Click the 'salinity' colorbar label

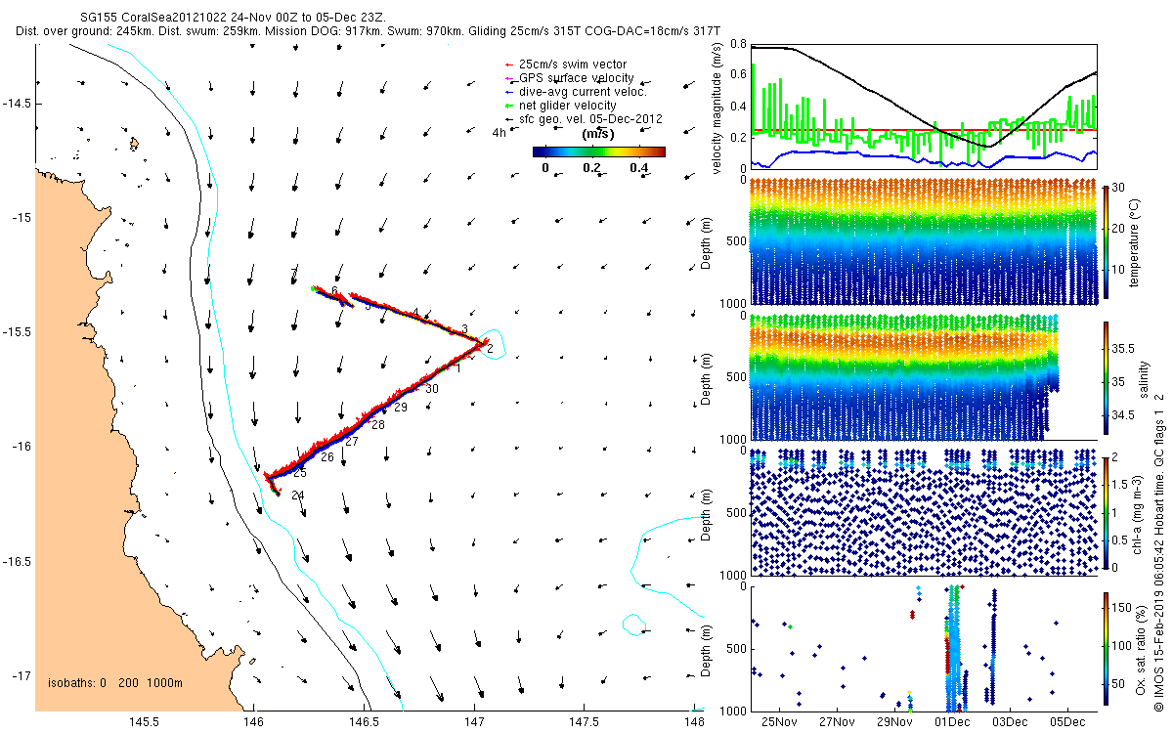[x=1144, y=380]
